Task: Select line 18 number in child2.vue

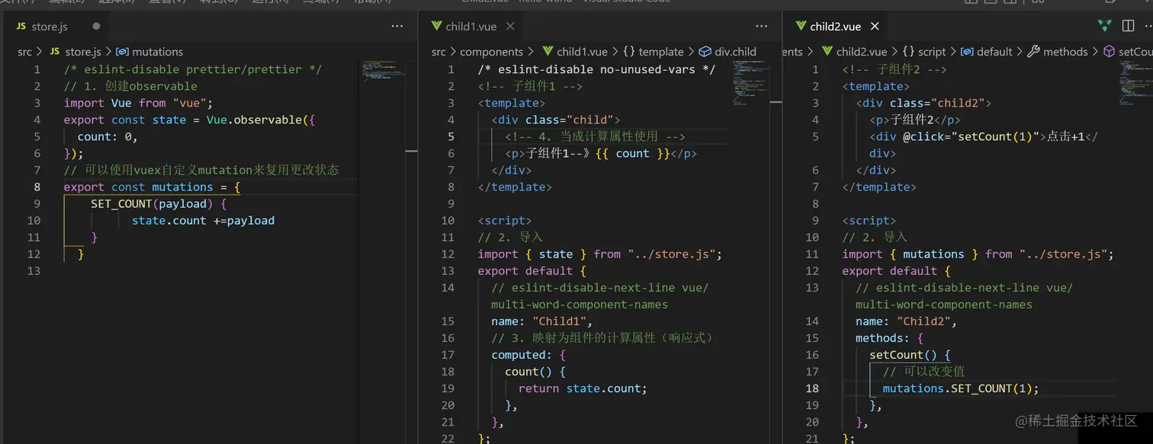Action: (x=812, y=388)
